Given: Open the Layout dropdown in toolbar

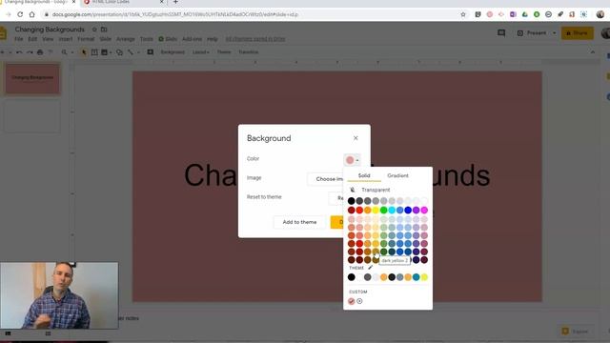Looking at the screenshot, I should tap(201, 52).
